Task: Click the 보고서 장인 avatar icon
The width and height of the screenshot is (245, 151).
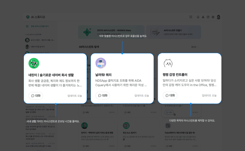Action: click(27, 40)
